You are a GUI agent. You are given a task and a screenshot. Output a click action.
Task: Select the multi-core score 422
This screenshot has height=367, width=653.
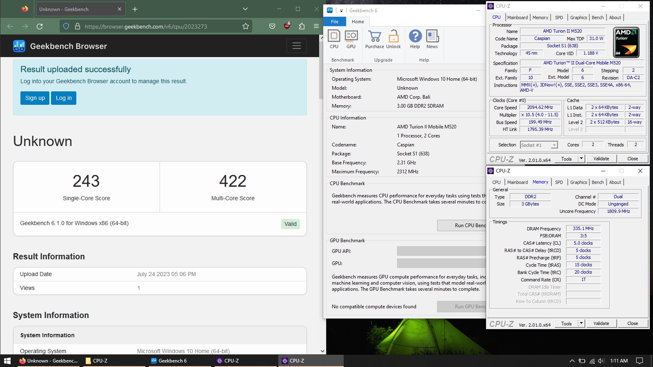233,181
